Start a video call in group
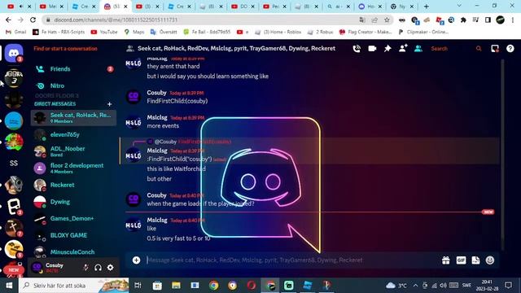This screenshot has height=293, width=521. click(372, 49)
